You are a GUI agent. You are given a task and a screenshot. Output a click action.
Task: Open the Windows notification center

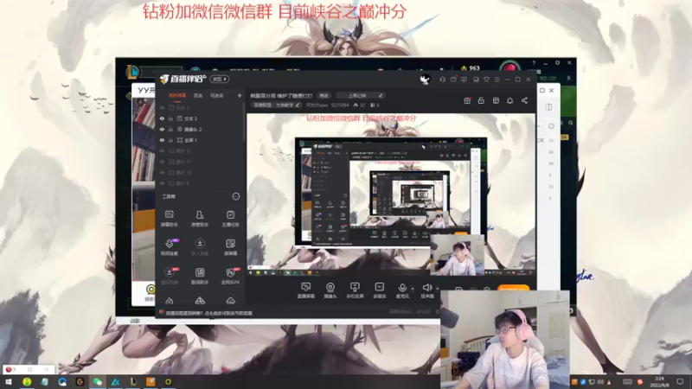point(680,381)
